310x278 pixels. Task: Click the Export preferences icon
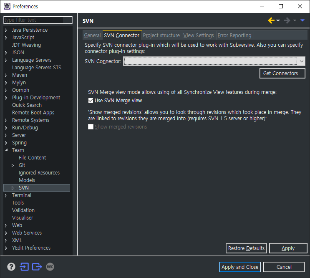tap(37, 267)
